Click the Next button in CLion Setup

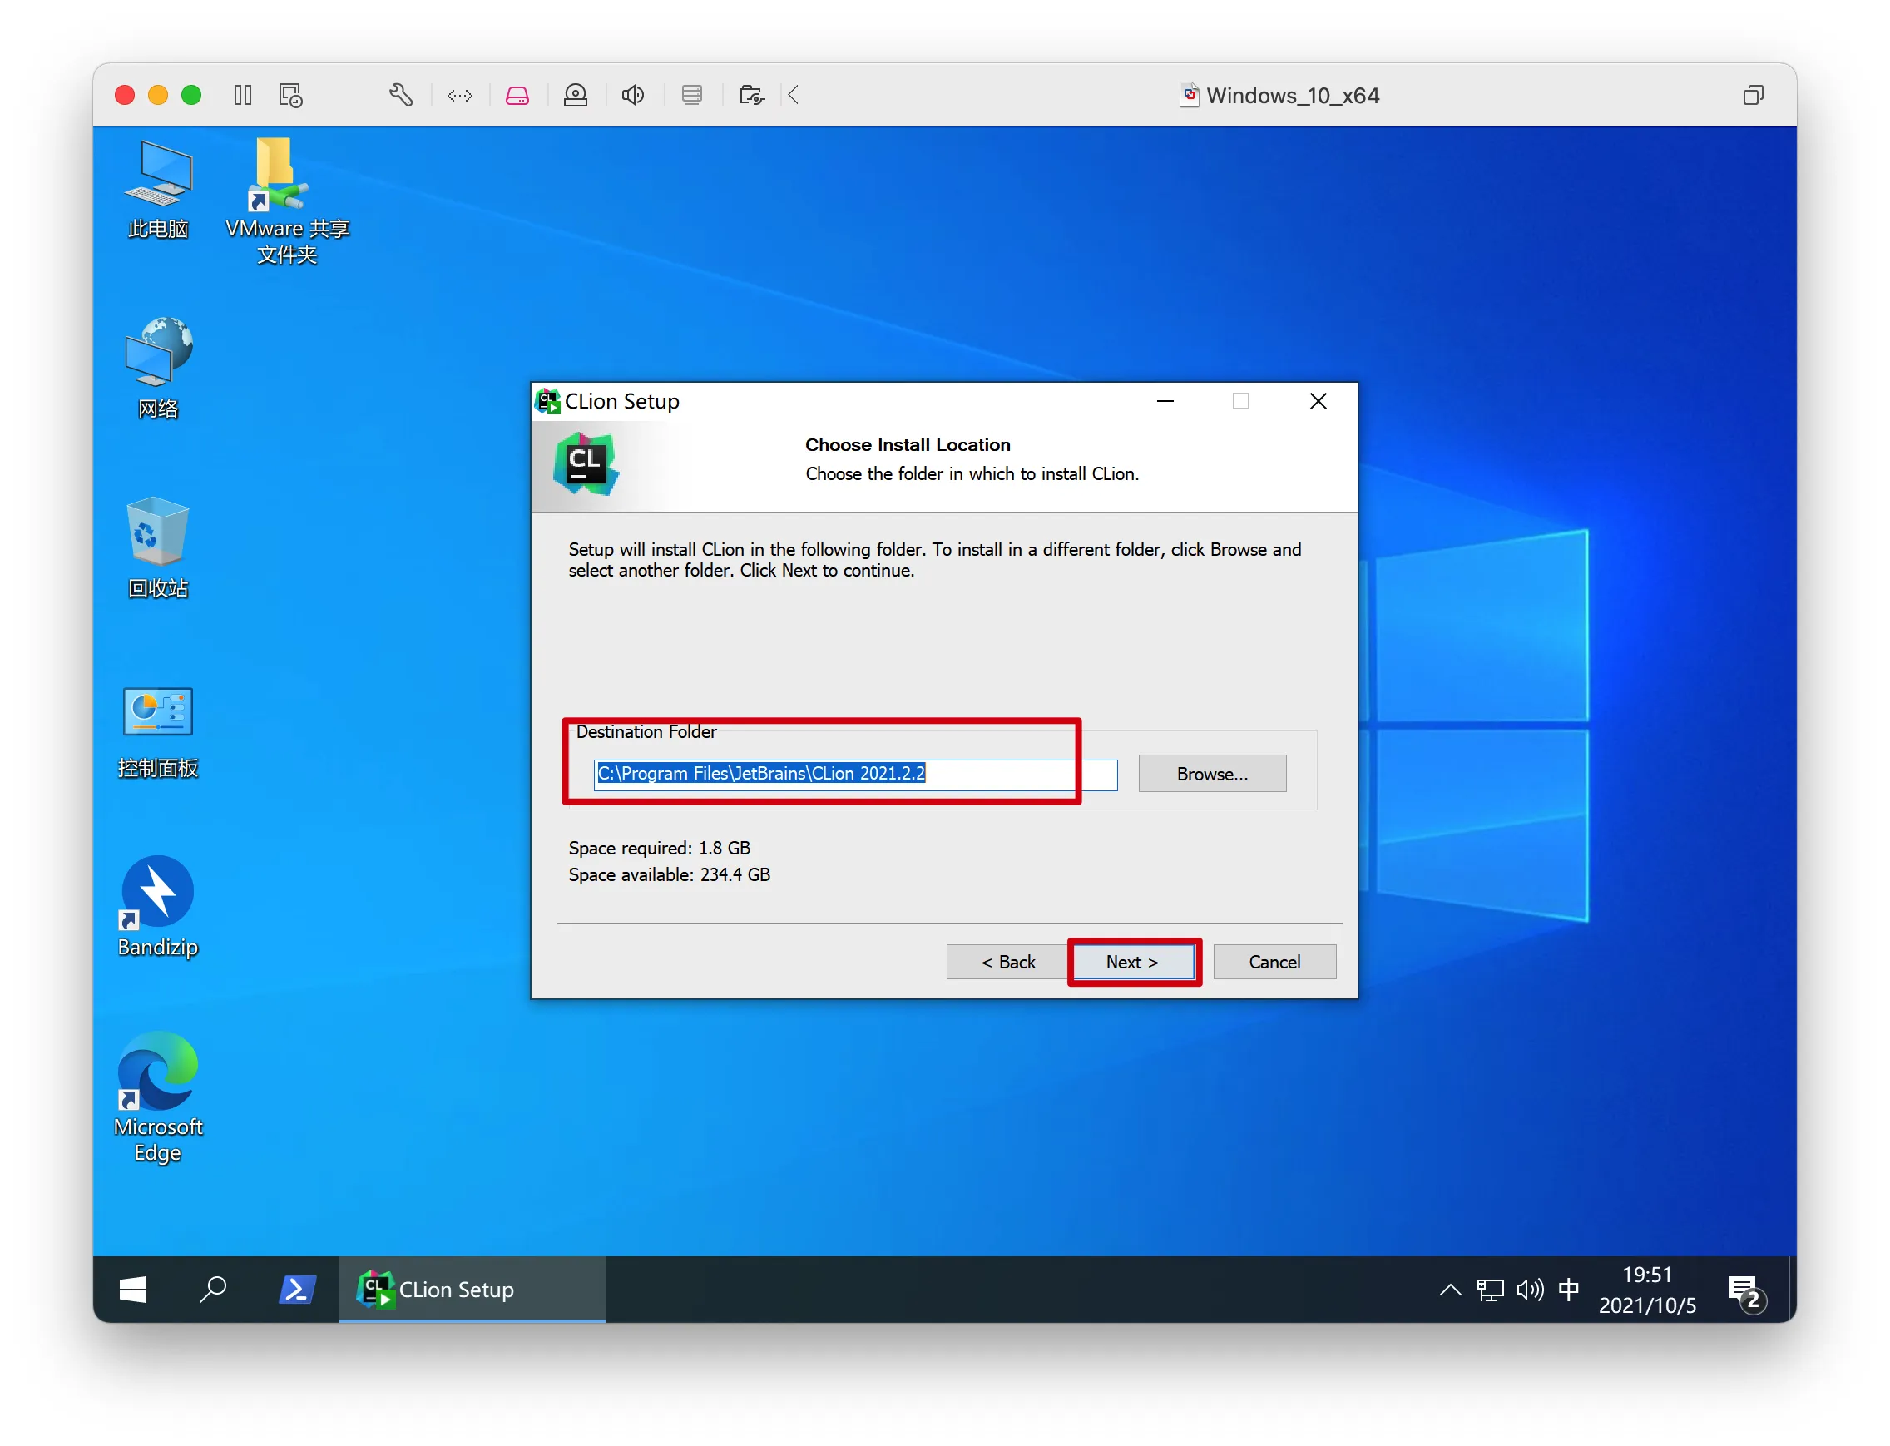(x=1133, y=963)
